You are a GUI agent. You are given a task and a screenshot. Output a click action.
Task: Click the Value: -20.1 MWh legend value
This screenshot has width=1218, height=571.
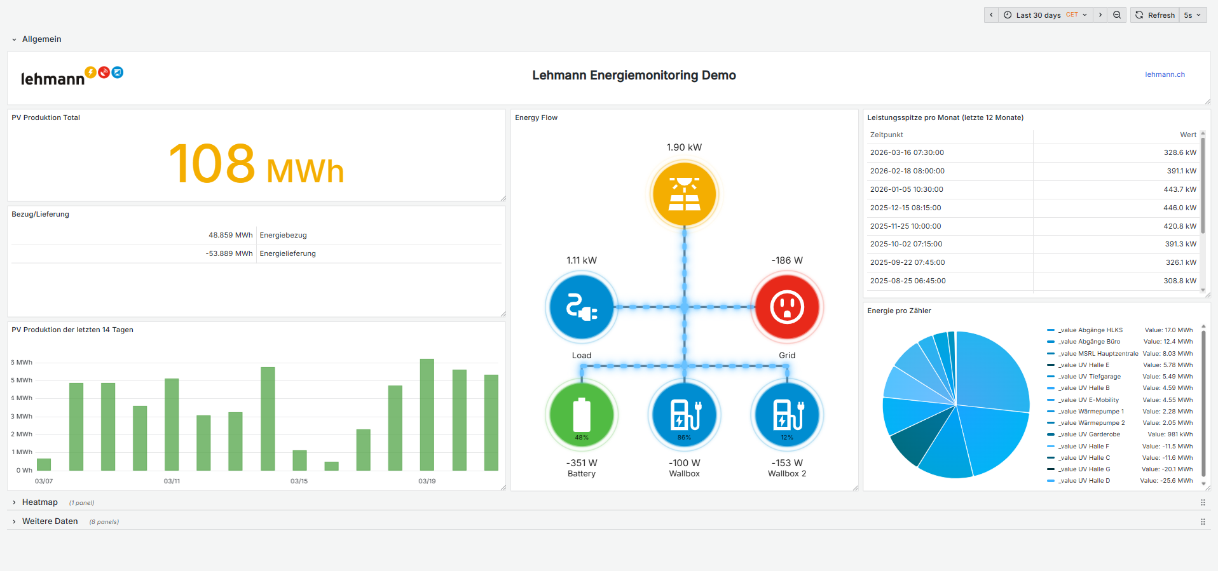click(x=1167, y=469)
